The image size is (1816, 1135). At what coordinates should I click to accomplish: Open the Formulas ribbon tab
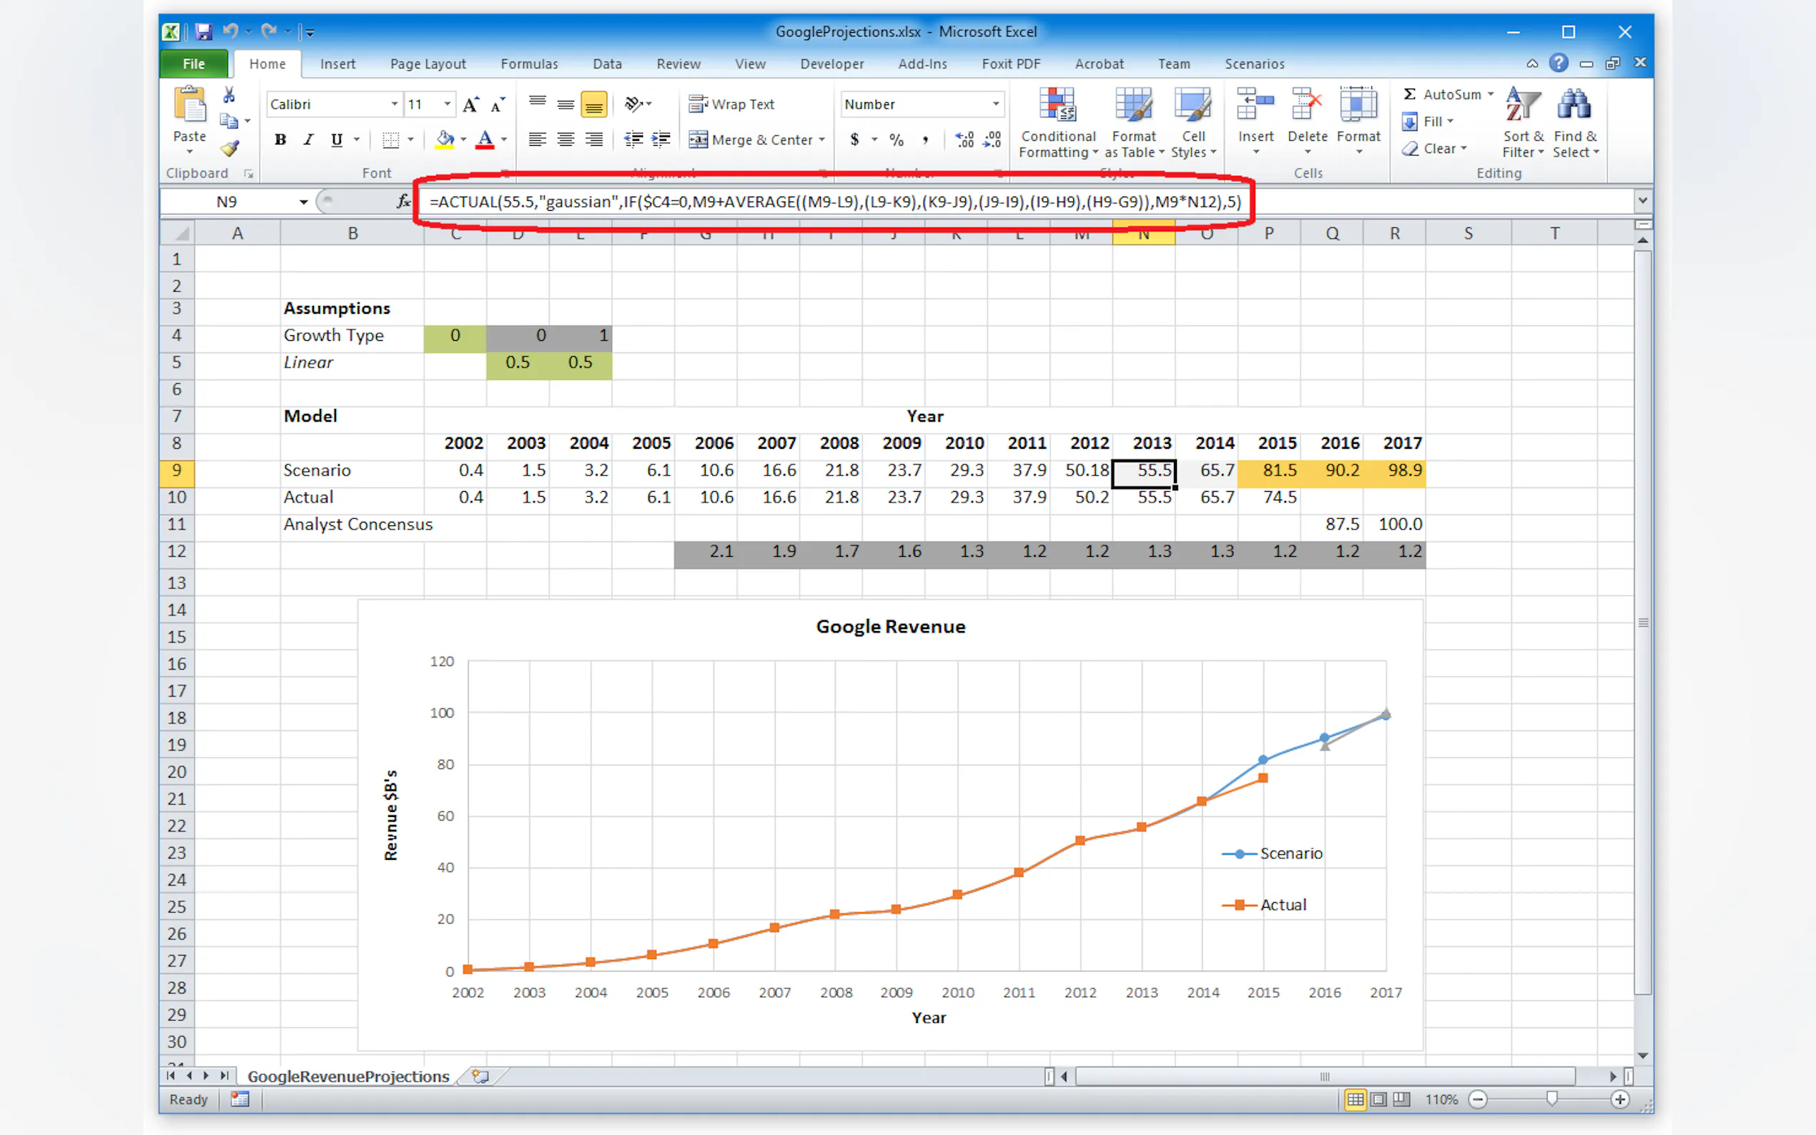(x=528, y=64)
